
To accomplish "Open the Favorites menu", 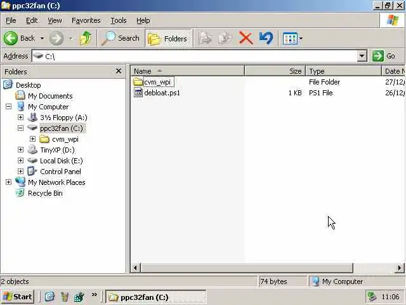I will [86, 20].
